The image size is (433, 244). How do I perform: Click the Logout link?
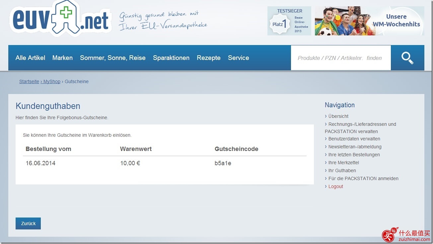(x=336, y=186)
